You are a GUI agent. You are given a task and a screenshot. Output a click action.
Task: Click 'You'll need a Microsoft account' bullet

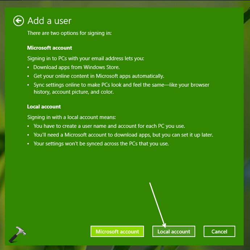(123, 134)
